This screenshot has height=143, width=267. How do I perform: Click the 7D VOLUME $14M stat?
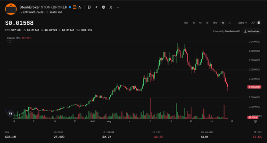[207, 135]
